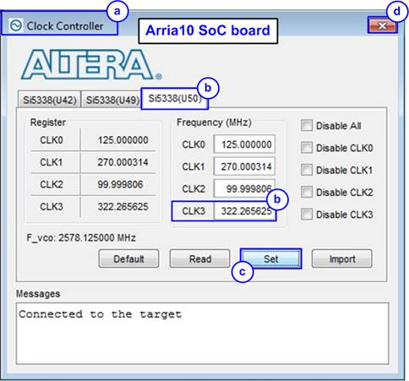Tick the Disable CLK2 checkbox
This screenshot has height=381, width=409.
click(307, 192)
